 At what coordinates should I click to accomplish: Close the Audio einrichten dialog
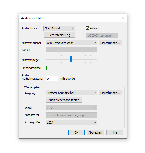tap(123, 18)
